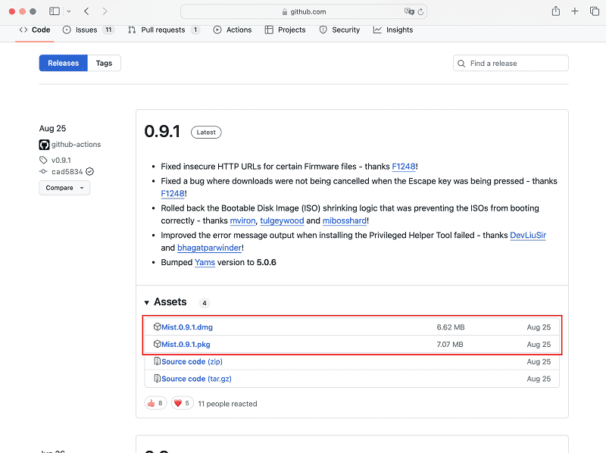Viewport: 606px width, 453px height.
Task: Open the Compare dropdown
Action: click(x=64, y=188)
